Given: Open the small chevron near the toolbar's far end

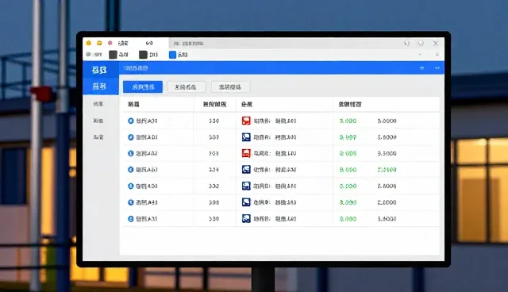Looking at the screenshot, I should pos(420,55).
